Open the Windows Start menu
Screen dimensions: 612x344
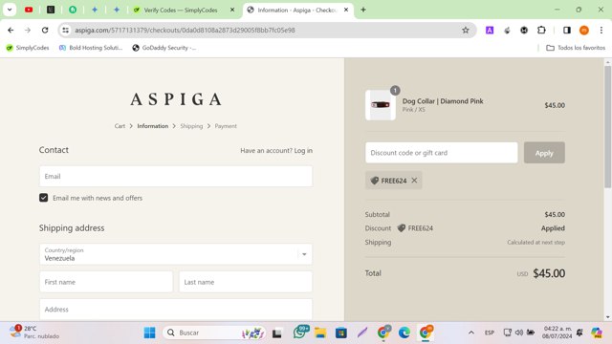coord(149,333)
